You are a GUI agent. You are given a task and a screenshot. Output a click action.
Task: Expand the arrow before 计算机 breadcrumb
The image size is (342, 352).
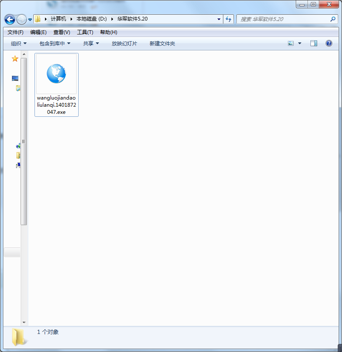[46, 19]
